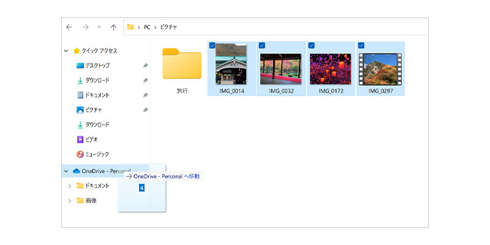Viewport: 490px width, 245px height.
Task: Uncheck the IMG_0014 checkbox
Action: click(x=212, y=45)
